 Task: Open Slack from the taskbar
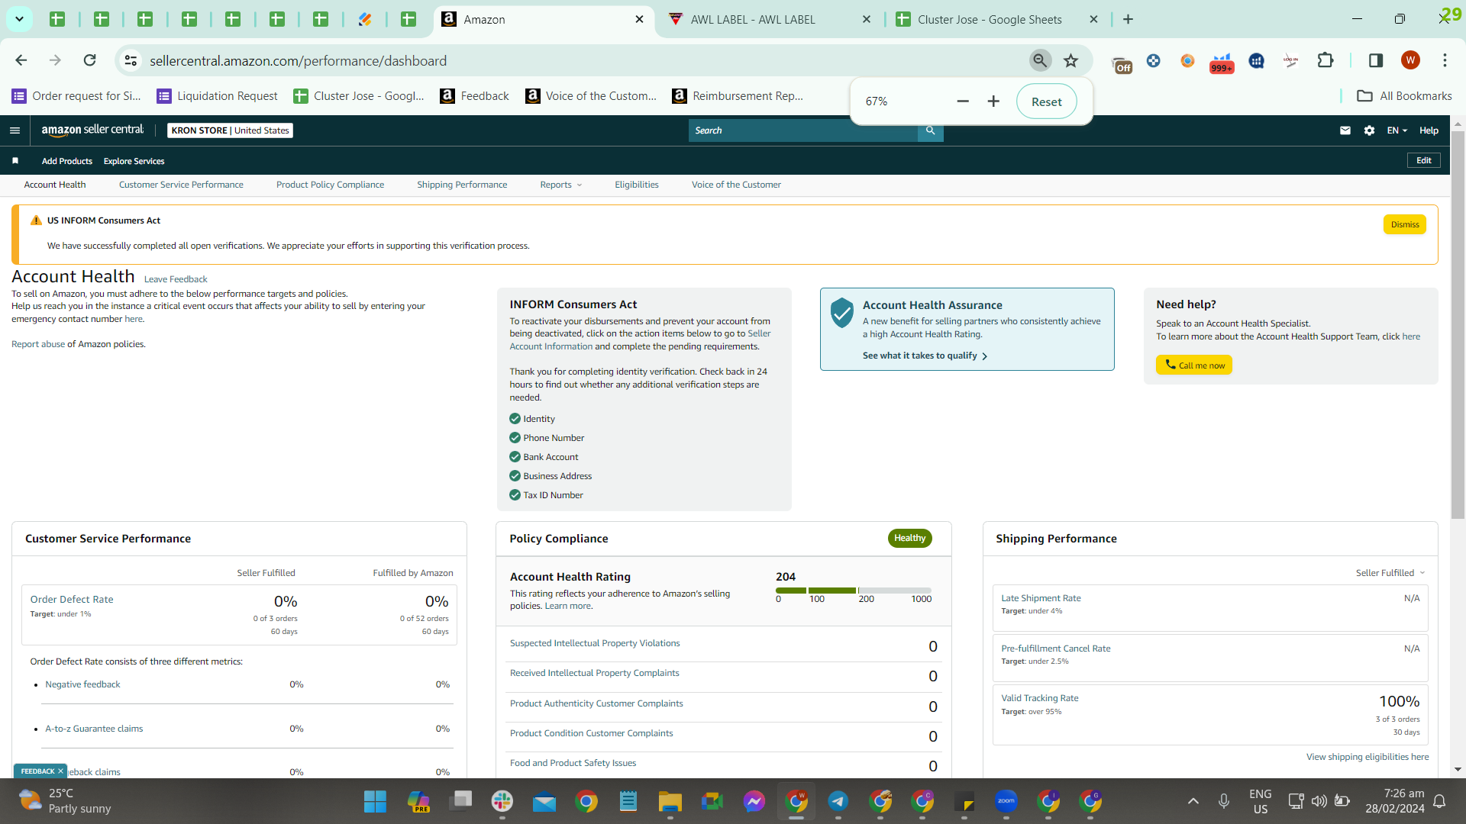(502, 801)
